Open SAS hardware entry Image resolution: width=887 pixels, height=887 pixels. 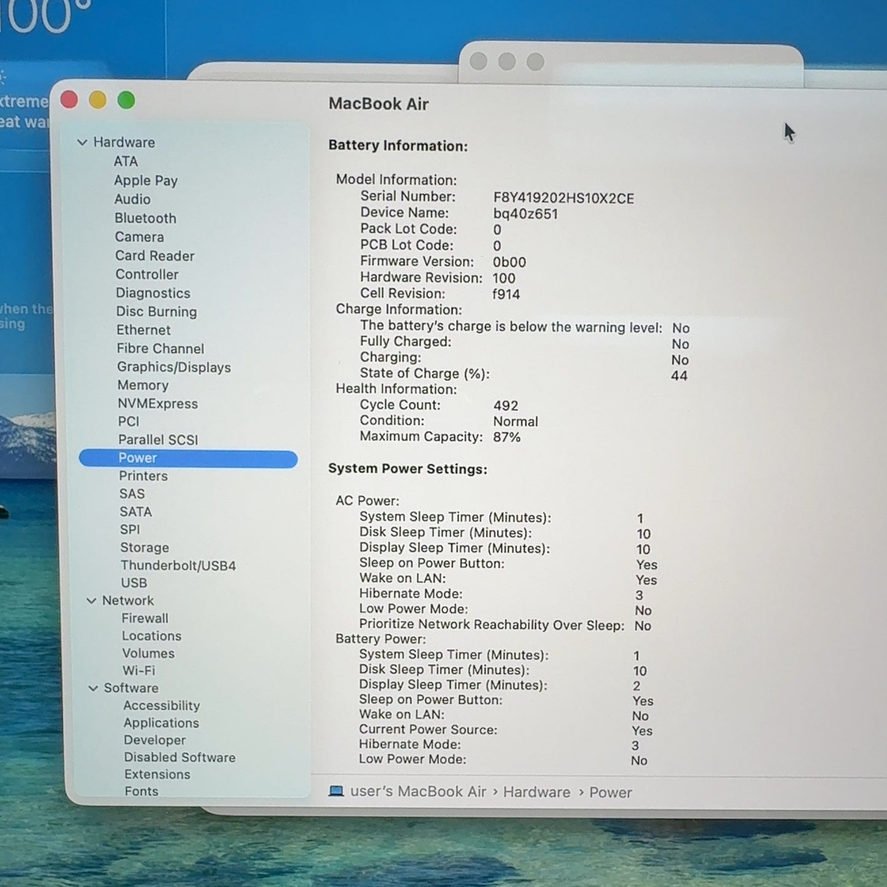point(132,494)
